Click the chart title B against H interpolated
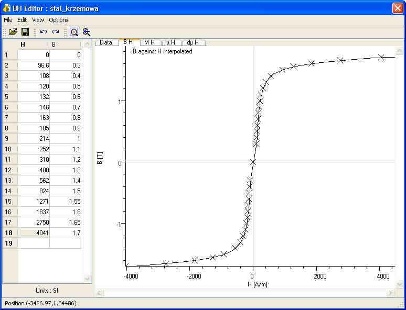This screenshot has height=310, width=406. click(163, 51)
